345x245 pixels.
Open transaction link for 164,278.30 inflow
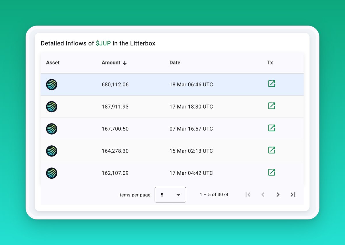pyautogui.click(x=271, y=150)
